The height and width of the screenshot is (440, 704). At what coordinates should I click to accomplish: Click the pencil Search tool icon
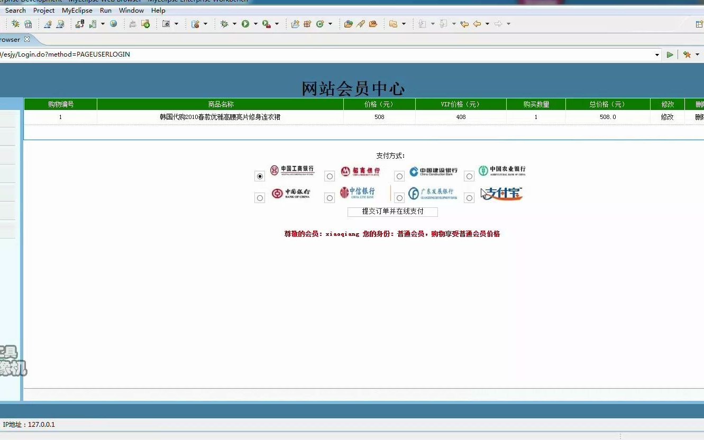click(x=361, y=24)
